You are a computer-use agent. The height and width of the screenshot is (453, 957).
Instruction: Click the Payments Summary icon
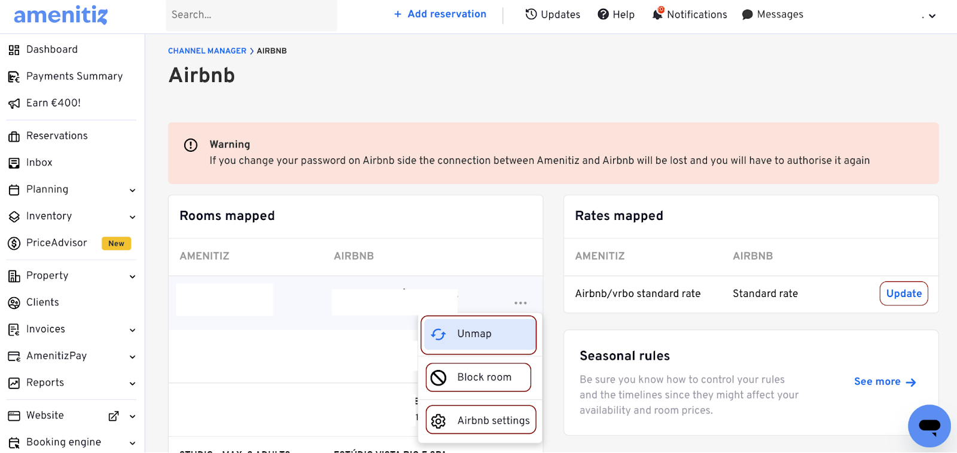point(14,76)
